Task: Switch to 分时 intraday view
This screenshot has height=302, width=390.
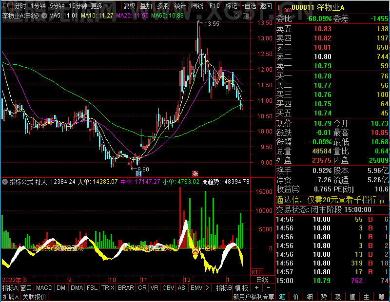Action: (20, 6)
